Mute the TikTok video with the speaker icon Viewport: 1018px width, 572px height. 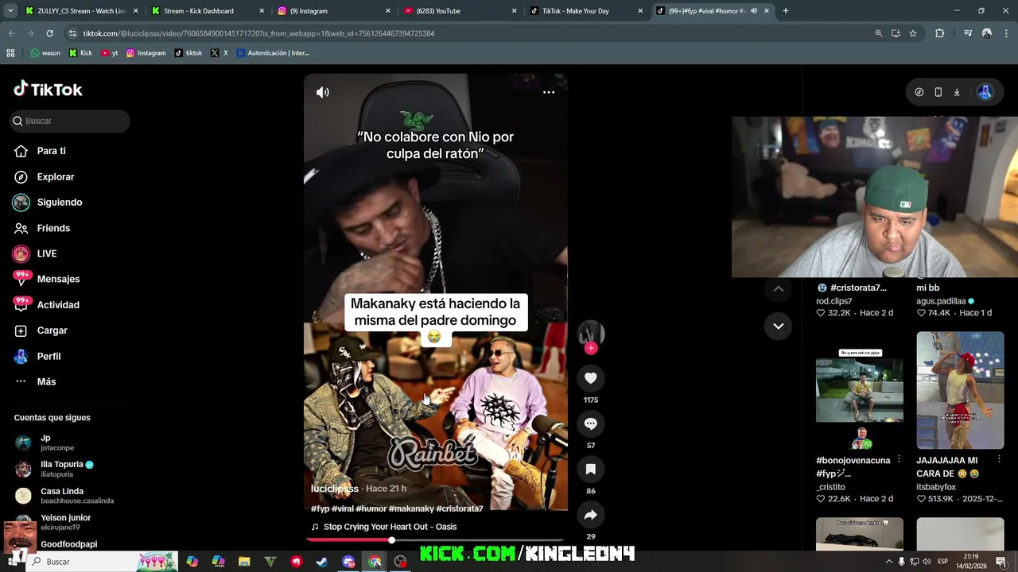[322, 92]
